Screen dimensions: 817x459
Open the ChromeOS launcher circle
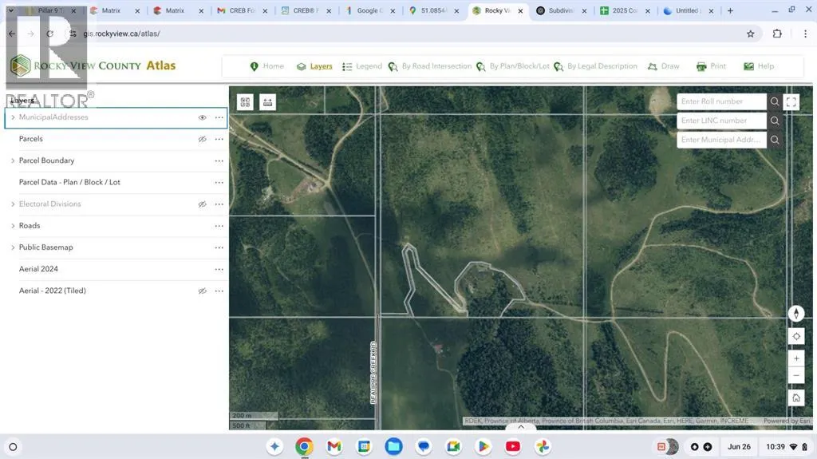click(x=13, y=447)
